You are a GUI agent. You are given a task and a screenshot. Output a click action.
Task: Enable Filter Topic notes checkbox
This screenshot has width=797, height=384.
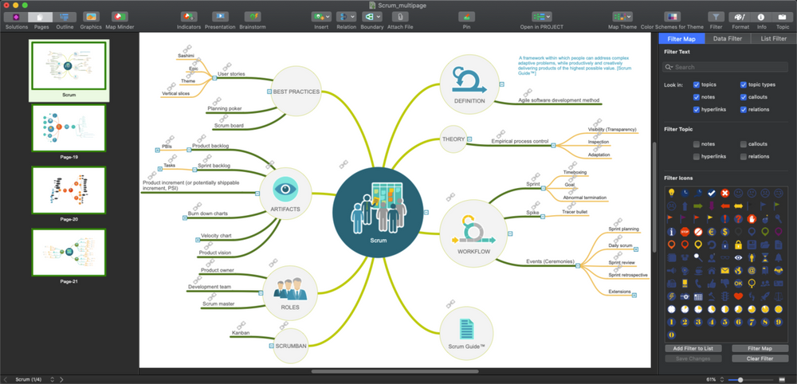[697, 144]
